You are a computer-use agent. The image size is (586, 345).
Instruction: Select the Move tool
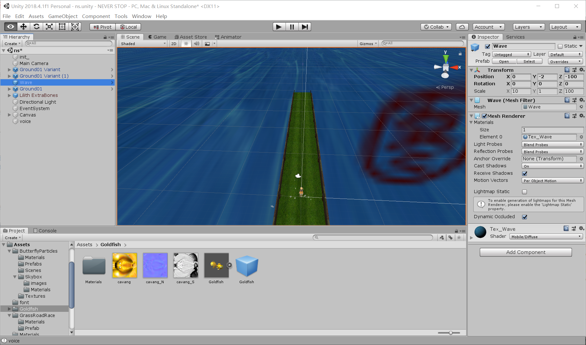(x=23, y=27)
